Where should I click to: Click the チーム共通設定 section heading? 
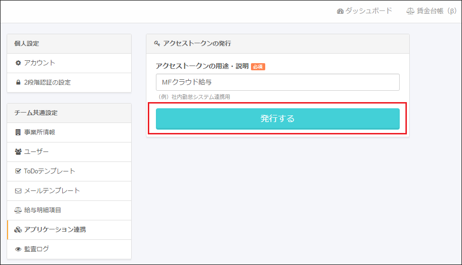36,113
